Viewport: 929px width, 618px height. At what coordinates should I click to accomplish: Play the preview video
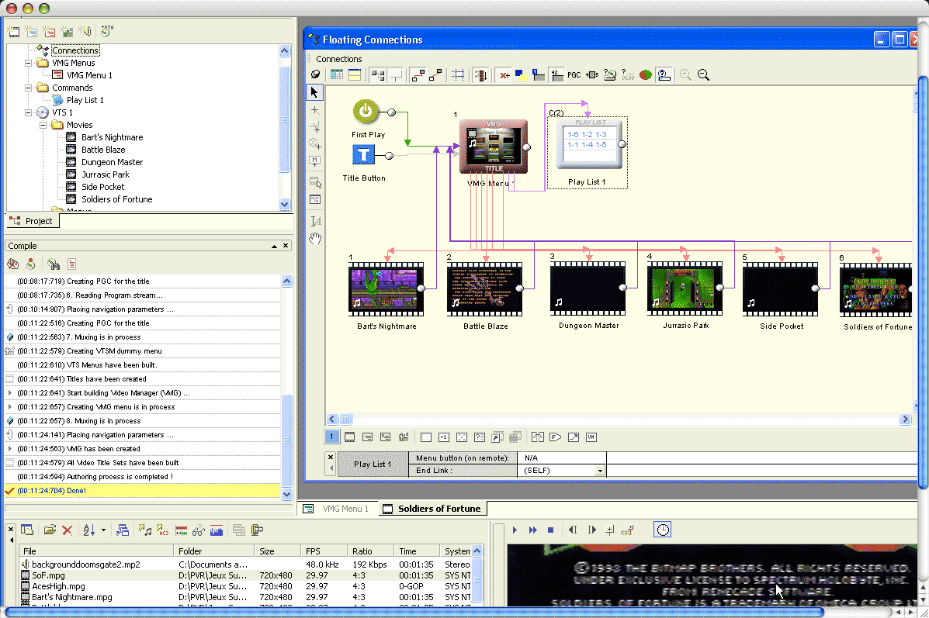(x=515, y=530)
